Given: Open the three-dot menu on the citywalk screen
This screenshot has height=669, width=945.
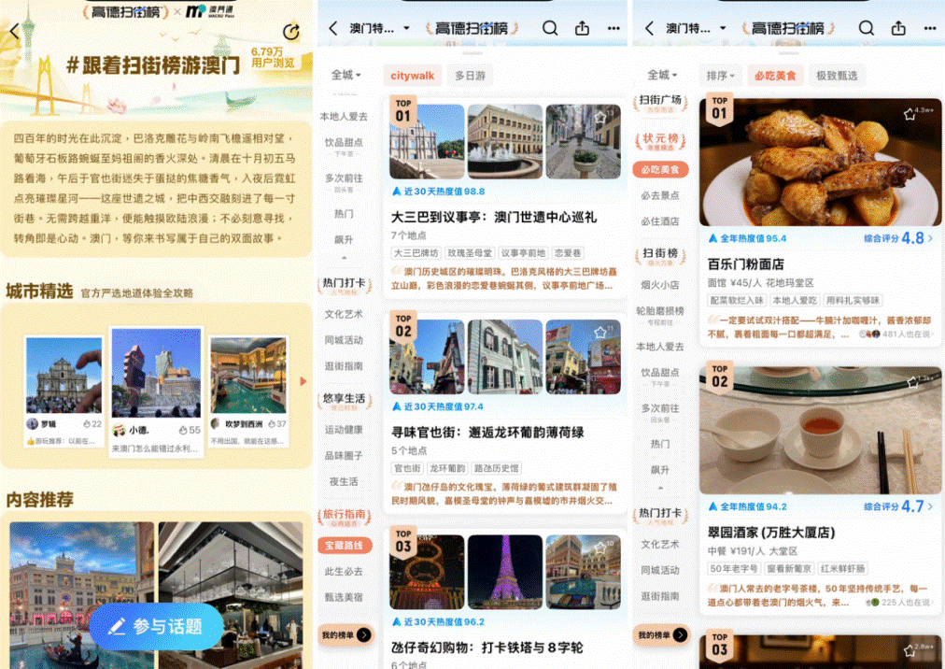Looking at the screenshot, I should [x=614, y=28].
